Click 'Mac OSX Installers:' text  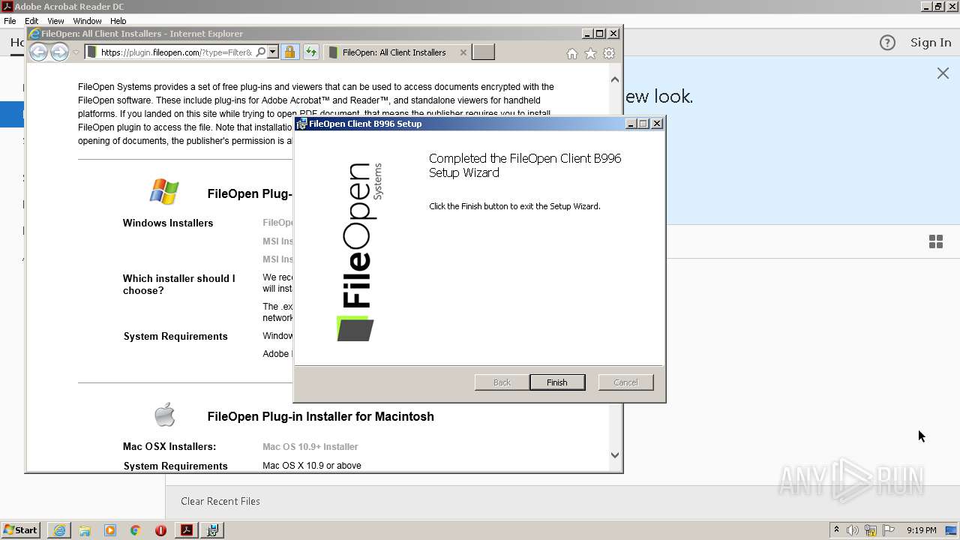tap(169, 446)
